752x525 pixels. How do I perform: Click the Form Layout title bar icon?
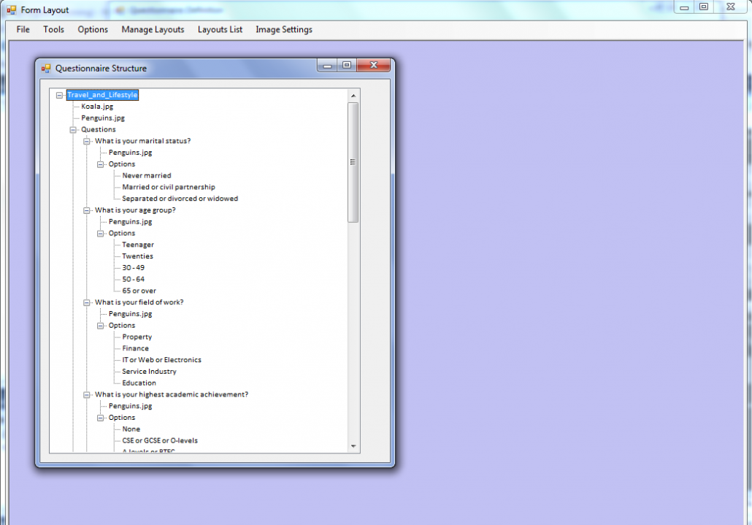coord(11,10)
